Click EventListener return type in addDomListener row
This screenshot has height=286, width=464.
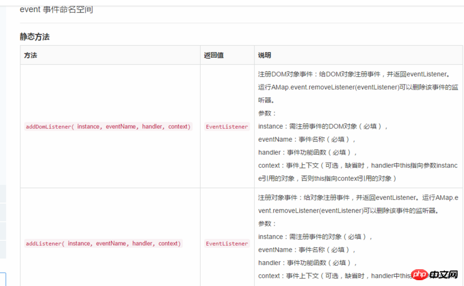click(227, 126)
